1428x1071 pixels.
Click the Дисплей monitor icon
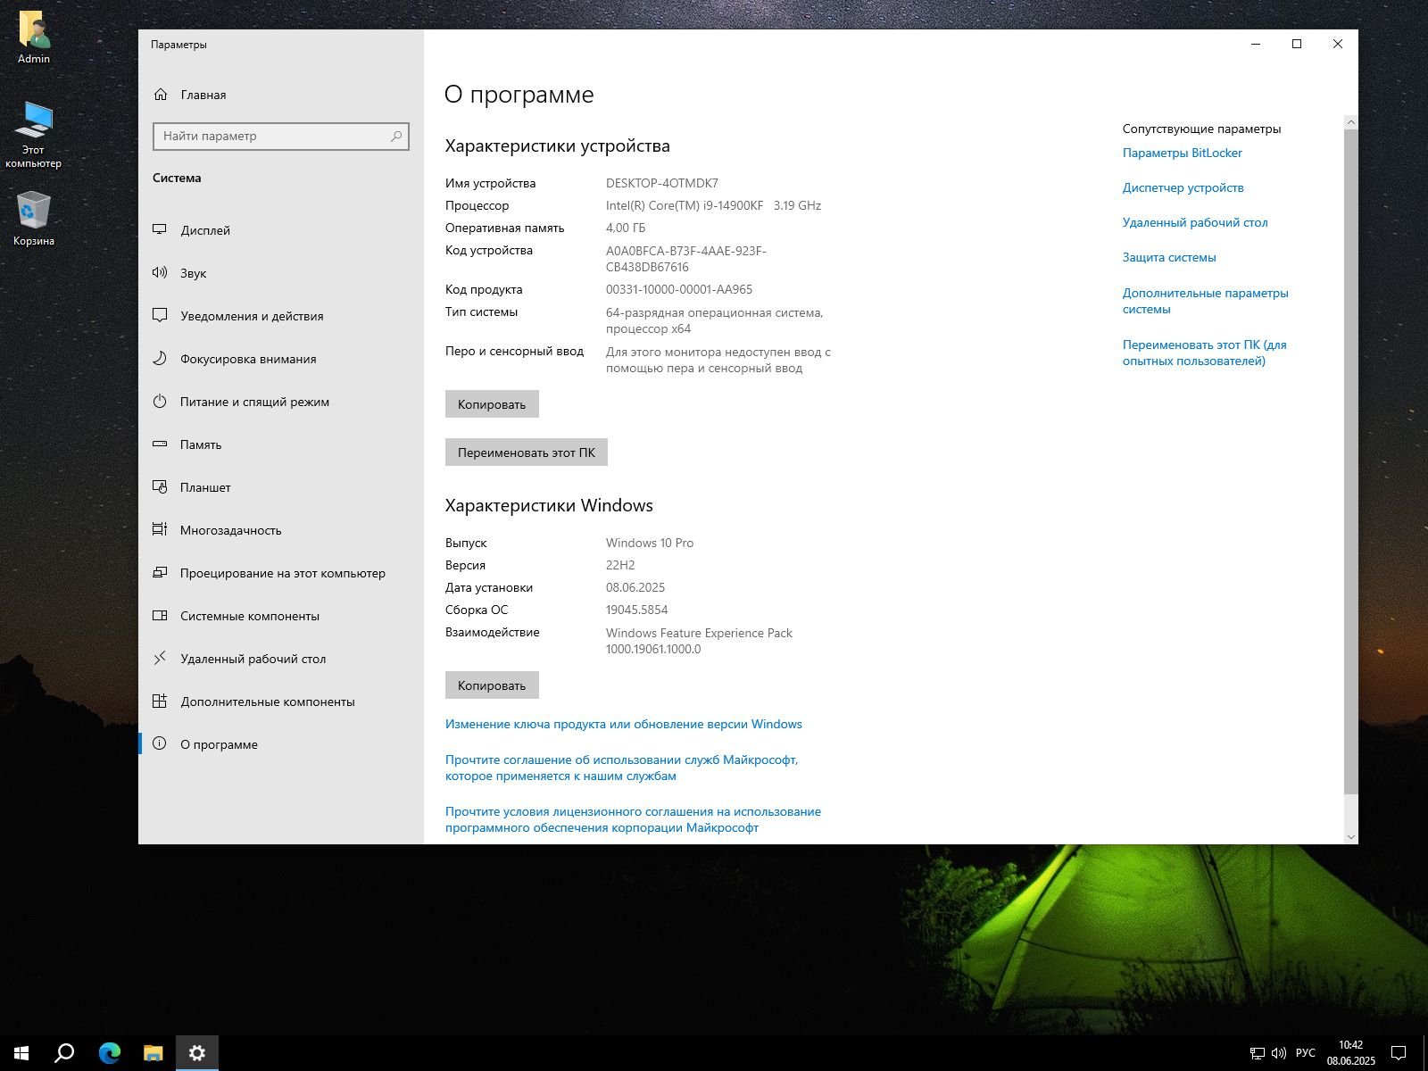tap(160, 230)
